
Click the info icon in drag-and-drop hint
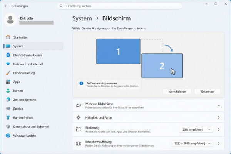point(81,84)
